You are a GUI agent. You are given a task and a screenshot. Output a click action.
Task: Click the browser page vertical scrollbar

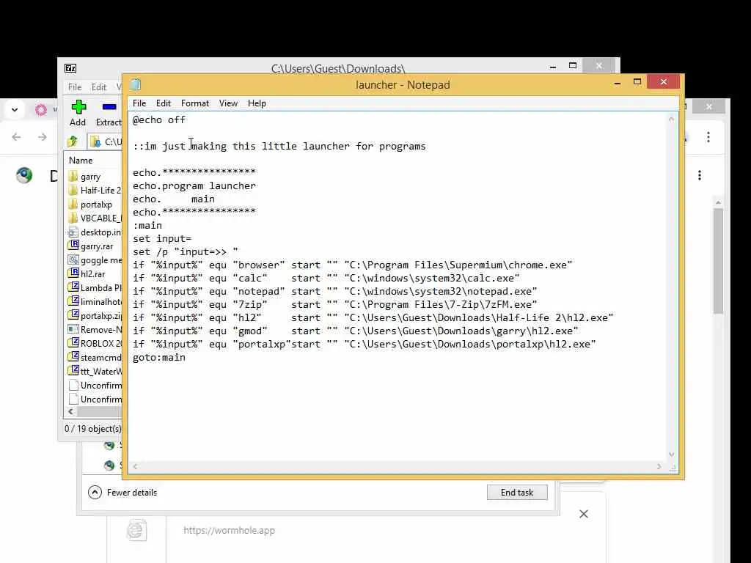(718, 261)
